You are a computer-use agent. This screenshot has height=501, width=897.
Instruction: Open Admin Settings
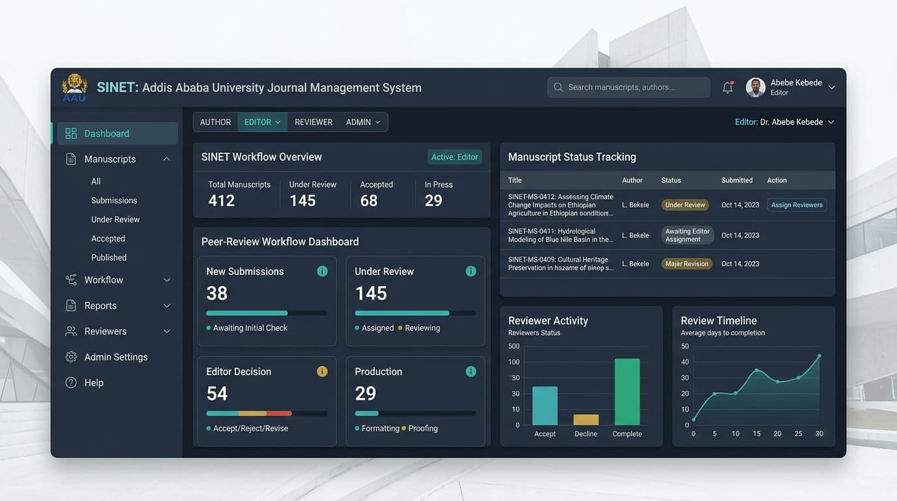click(x=115, y=357)
